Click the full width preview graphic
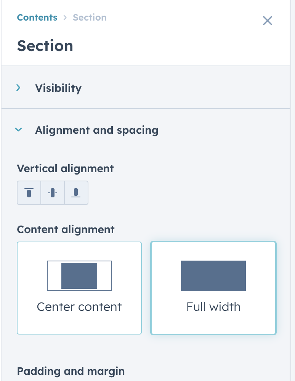Screen dimensions: 295x381 point(213,276)
